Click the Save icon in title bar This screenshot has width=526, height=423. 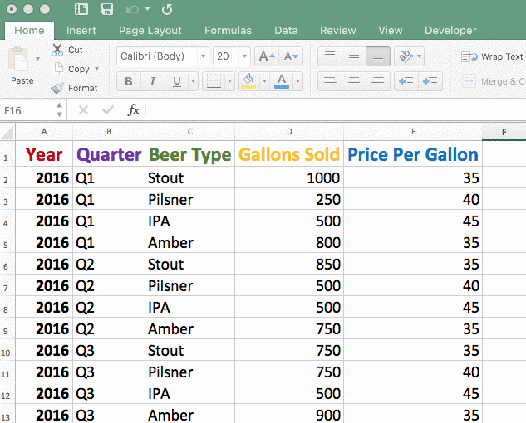pyautogui.click(x=106, y=9)
